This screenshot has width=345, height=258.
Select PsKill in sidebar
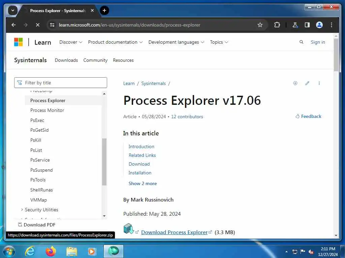[36, 140]
